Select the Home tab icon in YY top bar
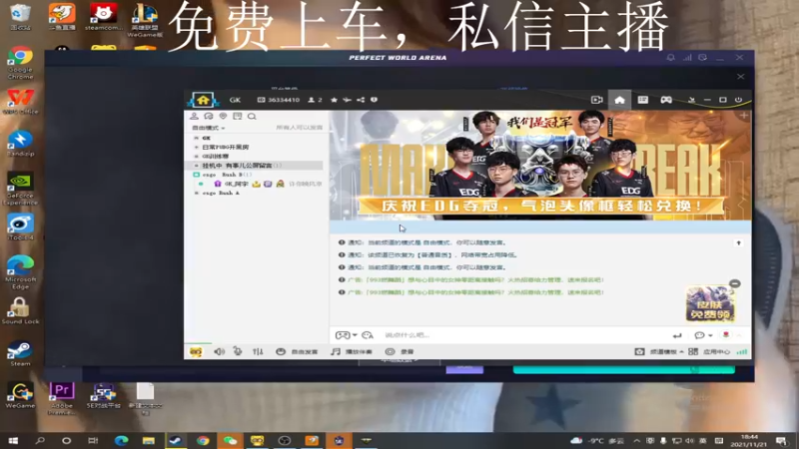 (x=619, y=100)
